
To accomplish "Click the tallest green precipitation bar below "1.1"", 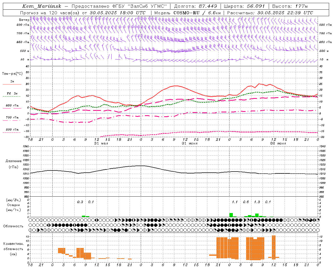I will (x=231, y=215).
